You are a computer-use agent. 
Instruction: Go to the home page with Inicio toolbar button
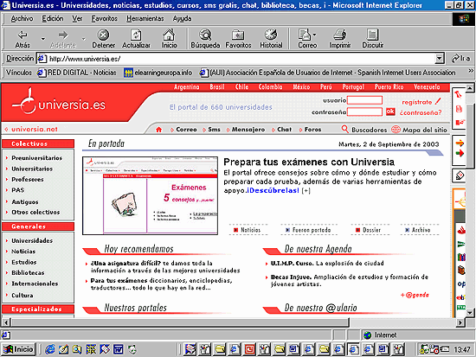(x=169, y=39)
